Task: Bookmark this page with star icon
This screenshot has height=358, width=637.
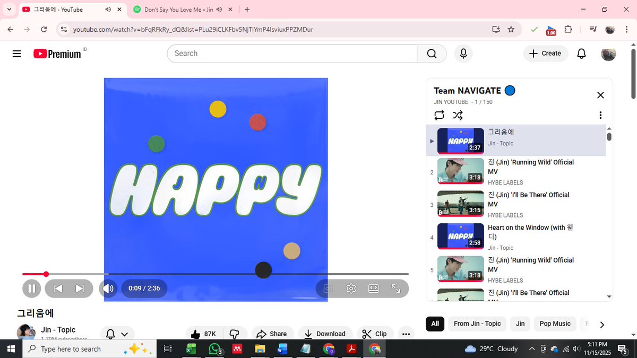Action: click(x=511, y=30)
